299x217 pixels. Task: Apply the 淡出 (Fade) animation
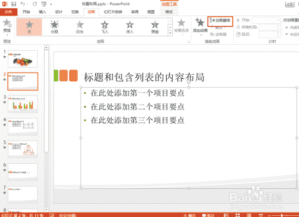80,27
